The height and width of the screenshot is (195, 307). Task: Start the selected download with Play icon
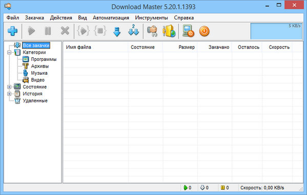pos(31,31)
